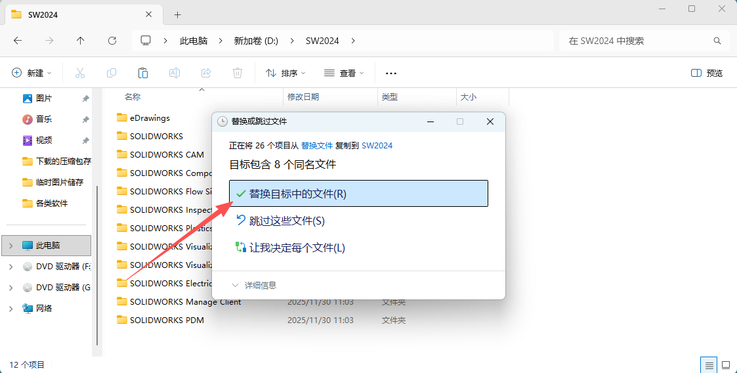737x373 pixels.
Task: Open the 排序 dropdown menu
Action: pyautogui.click(x=285, y=73)
